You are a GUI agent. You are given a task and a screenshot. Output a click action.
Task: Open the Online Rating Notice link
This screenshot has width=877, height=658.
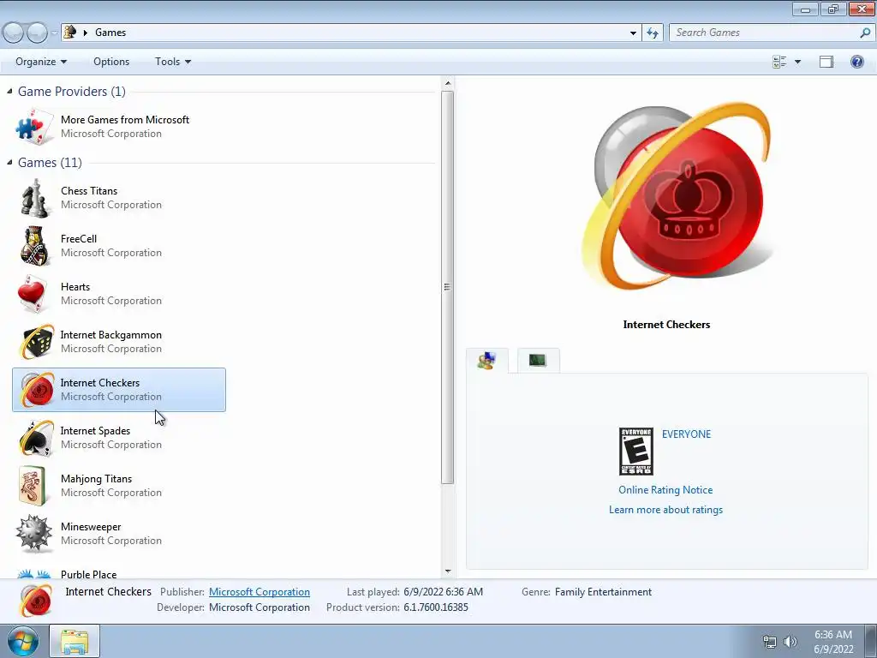[665, 489]
